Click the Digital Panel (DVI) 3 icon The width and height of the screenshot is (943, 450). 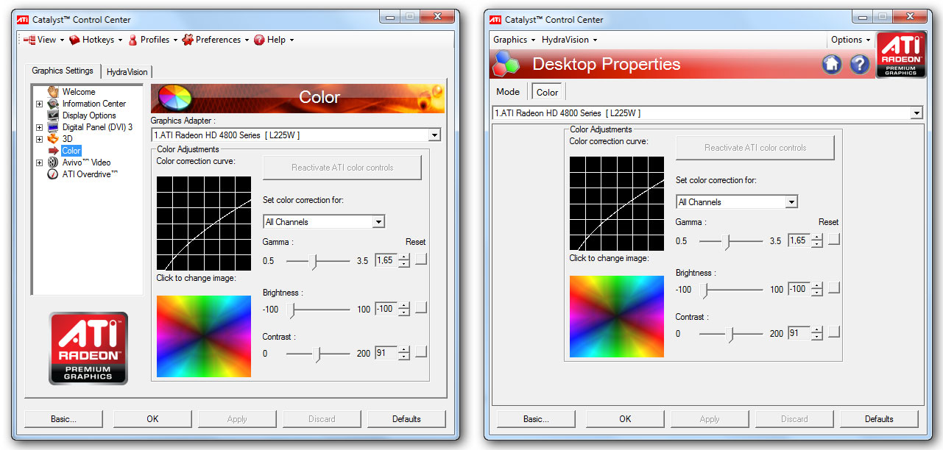click(53, 127)
